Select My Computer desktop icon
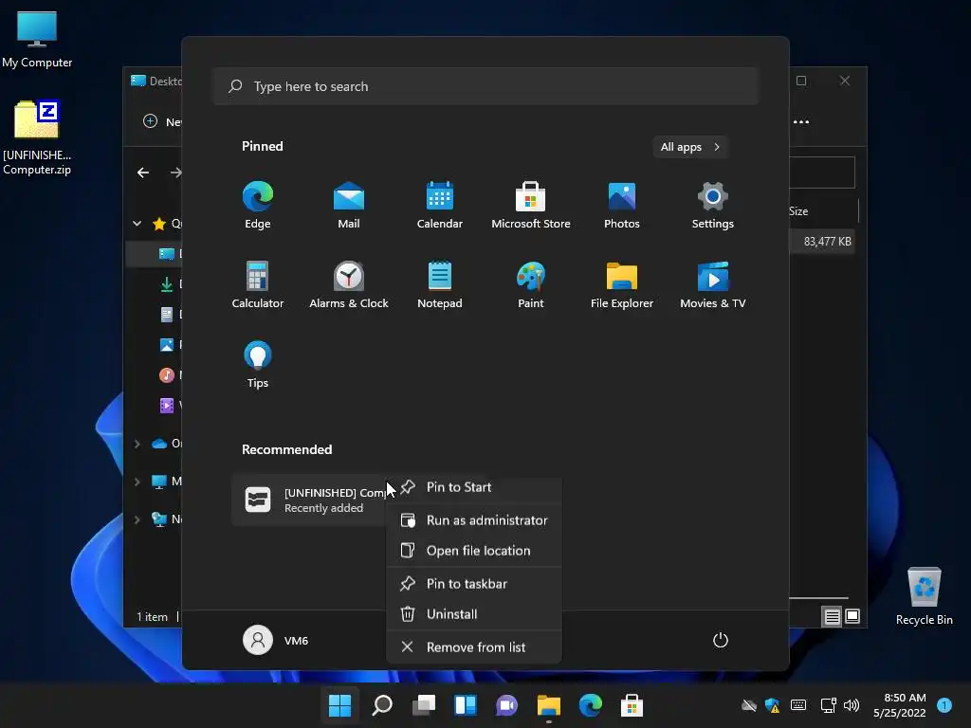The image size is (971, 728). point(37,40)
